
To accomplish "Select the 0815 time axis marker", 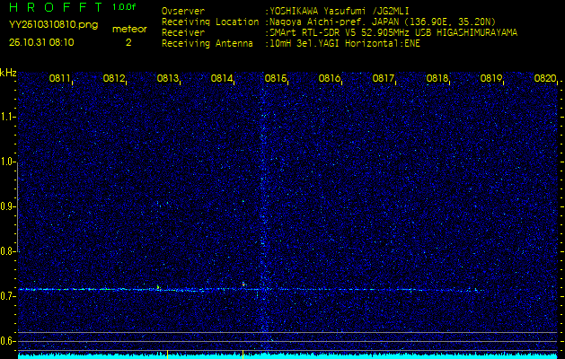I will click(276, 79).
